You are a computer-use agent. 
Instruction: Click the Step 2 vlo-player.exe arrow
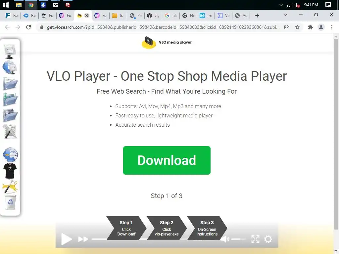point(167,228)
